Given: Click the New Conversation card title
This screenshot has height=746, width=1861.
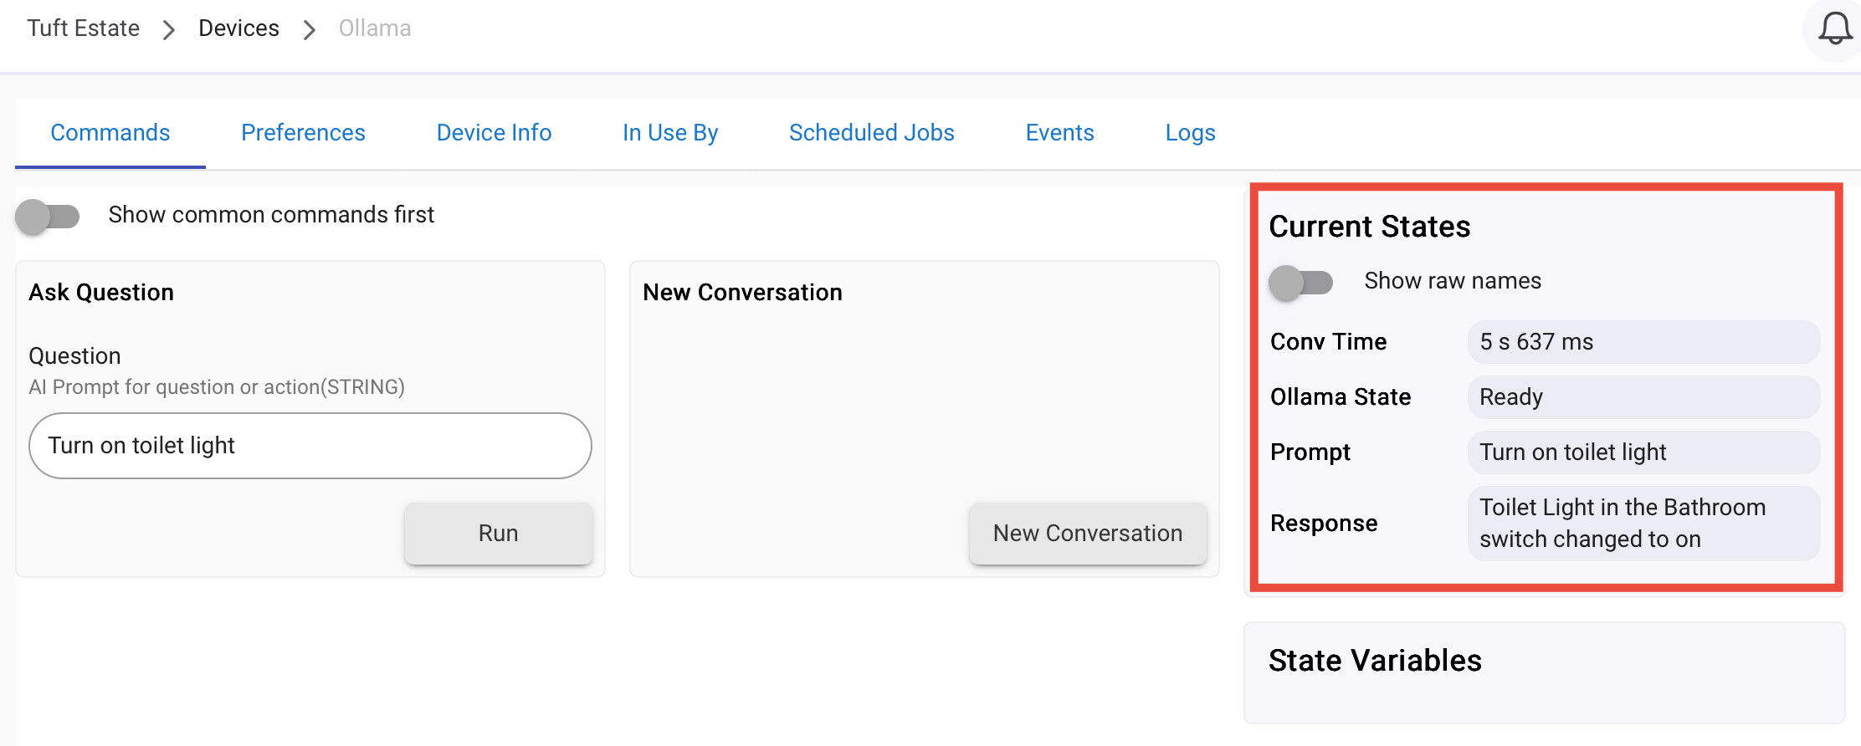Looking at the screenshot, I should pyautogui.click(x=742, y=293).
